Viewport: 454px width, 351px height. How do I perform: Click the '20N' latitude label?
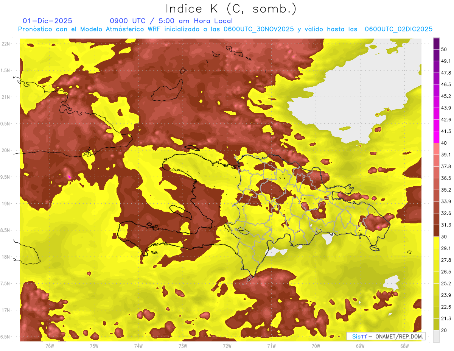(6, 150)
